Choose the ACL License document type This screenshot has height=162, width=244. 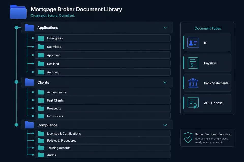pyautogui.click(x=207, y=103)
